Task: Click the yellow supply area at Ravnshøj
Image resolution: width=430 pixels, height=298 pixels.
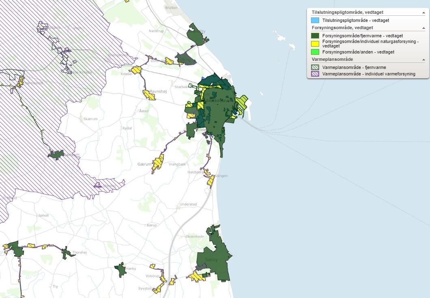Action: [147, 94]
